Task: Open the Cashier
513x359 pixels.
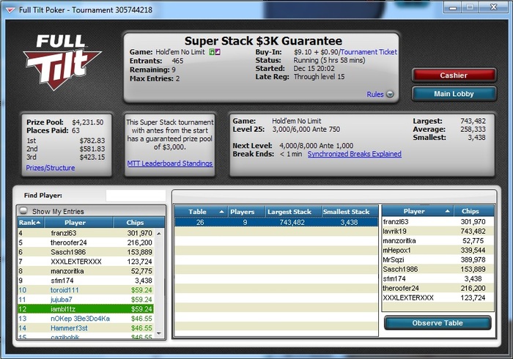Action: pyautogui.click(x=454, y=75)
